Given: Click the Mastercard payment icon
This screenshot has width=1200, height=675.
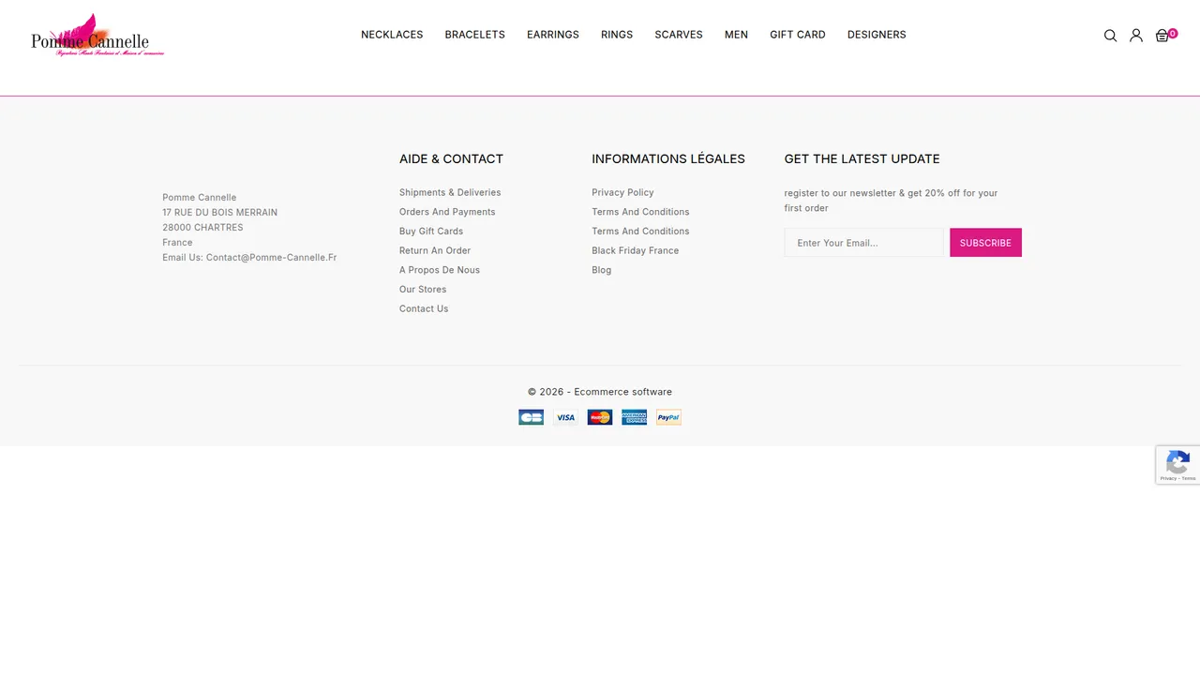Looking at the screenshot, I should pos(600,417).
